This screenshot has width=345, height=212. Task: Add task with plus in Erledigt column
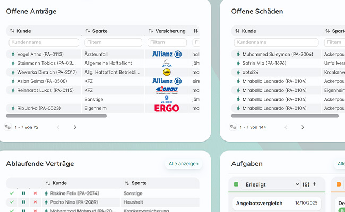(x=314, y=184)
